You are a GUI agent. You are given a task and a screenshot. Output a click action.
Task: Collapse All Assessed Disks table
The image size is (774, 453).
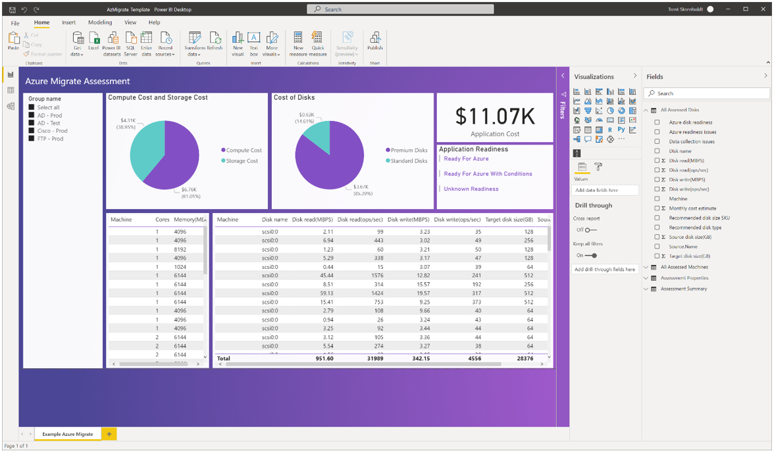[x=646, y=110]
